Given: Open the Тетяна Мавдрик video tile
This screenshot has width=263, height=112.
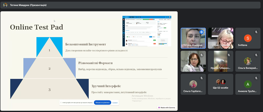Looking at the screenshot, I should [x=193, y=38].
